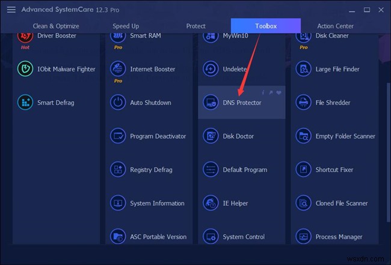Click the Process Manager icon
The image size is (391, 265).
pos(303,236)
